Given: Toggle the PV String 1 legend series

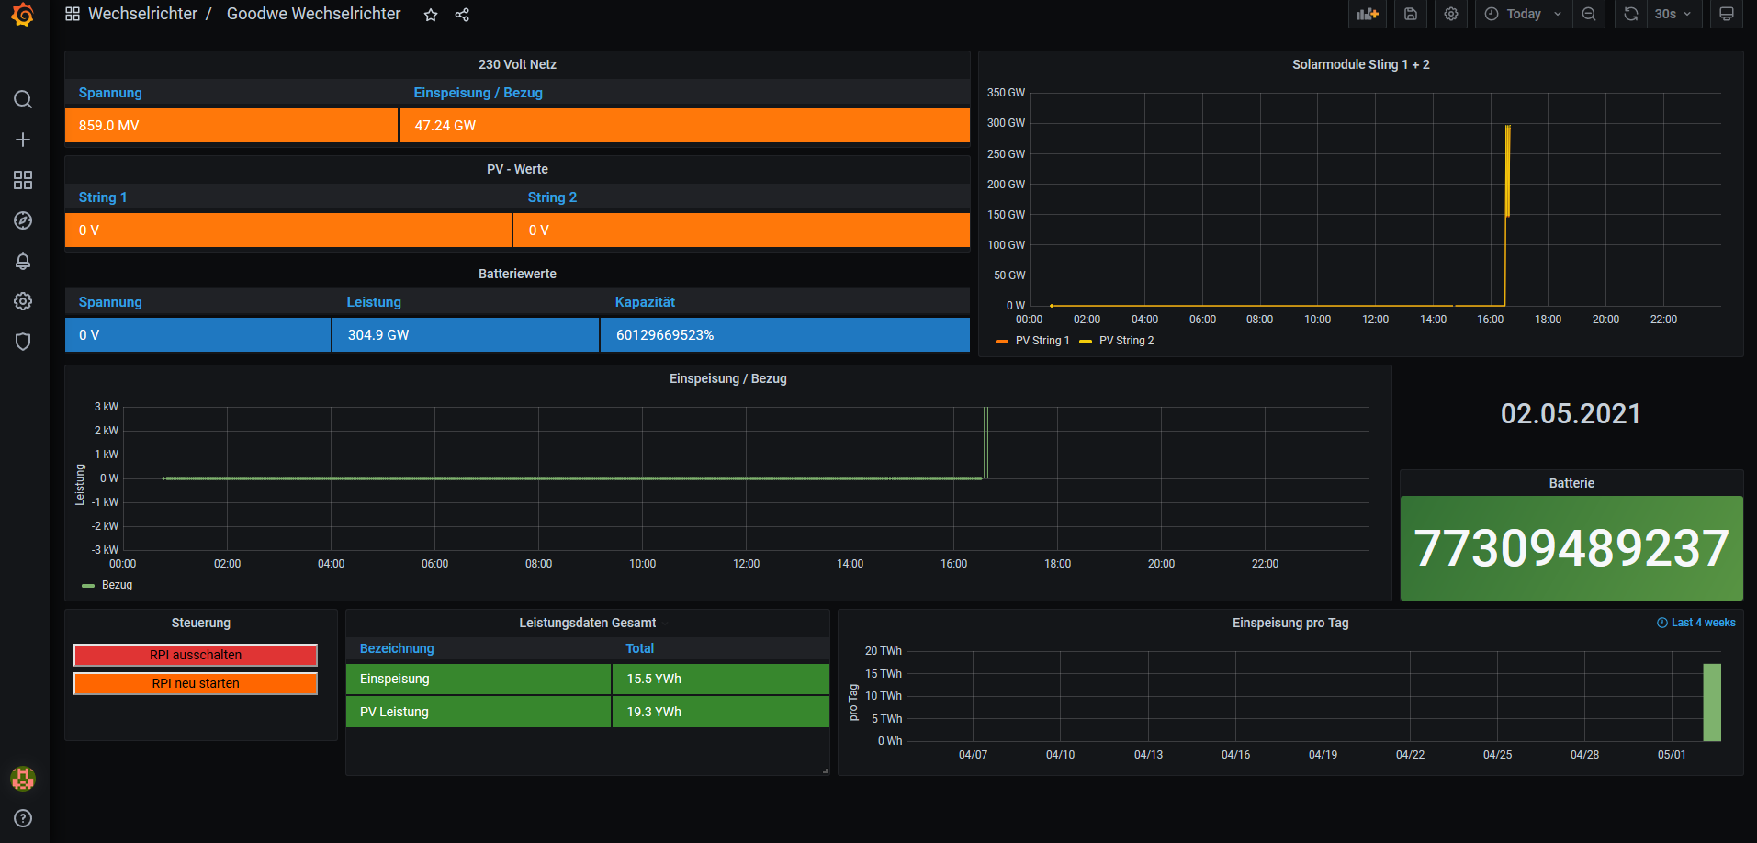Looking at the screenshot, I should pyautogui.click(x=1042, y=341).
